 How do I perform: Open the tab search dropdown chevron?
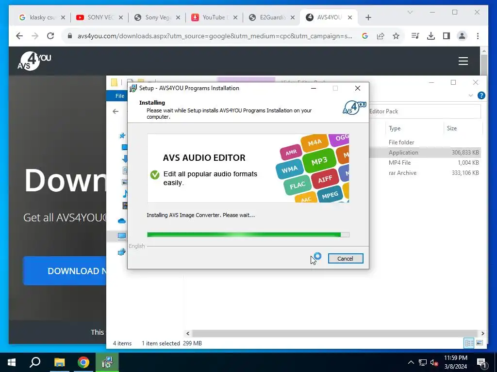410,12
